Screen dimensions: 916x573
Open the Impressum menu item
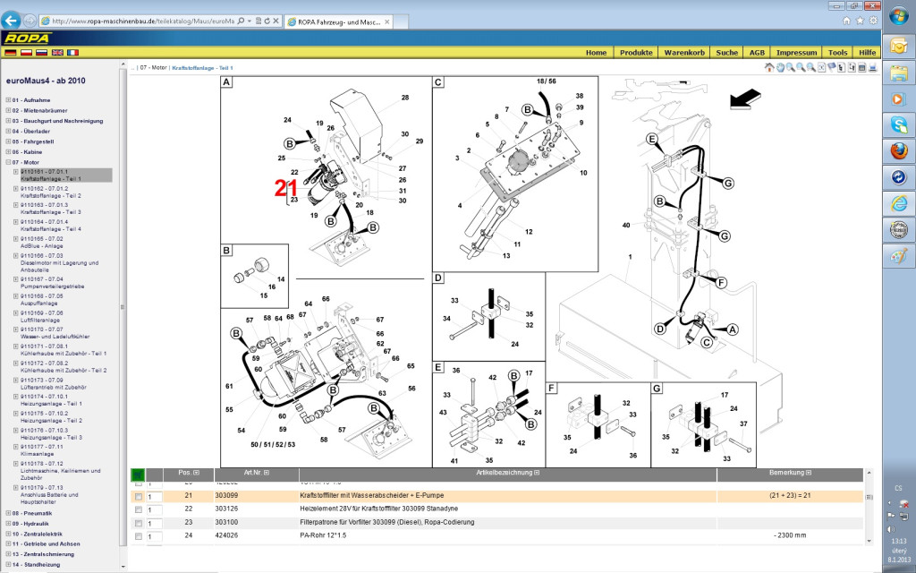(x=796, y=53)
